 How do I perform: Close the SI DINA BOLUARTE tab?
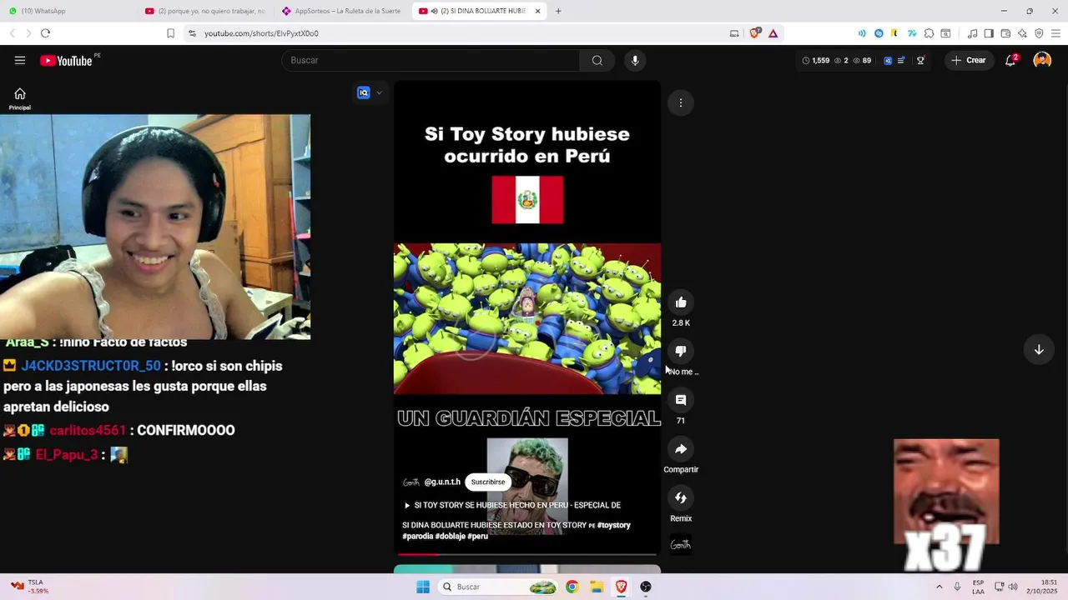537,11
